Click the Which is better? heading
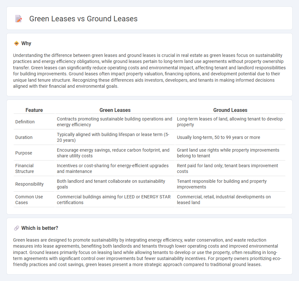Viewport: 299px width, 281px height. coord(40,228)
